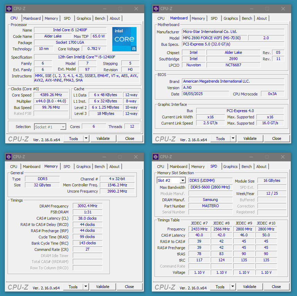Click the CPU-Z icon in the Mainboard window title bar
The height and width of the screenshot is (296, 297).
pyautogui.click(x=157, y=8)
